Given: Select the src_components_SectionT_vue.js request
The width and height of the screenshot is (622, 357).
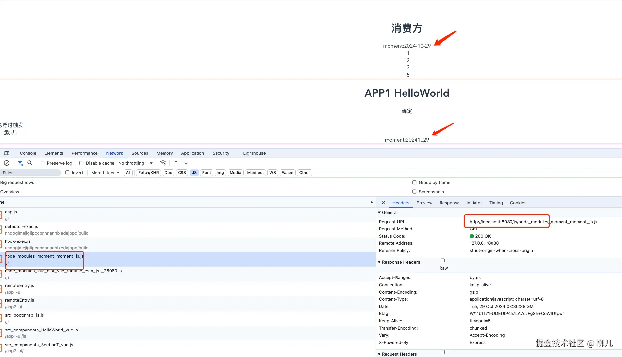Looking at the screenshot, I should (188, 348).
